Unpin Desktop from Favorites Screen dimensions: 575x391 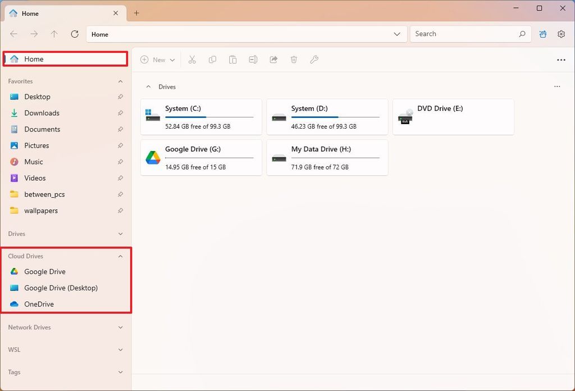(121, 97)
